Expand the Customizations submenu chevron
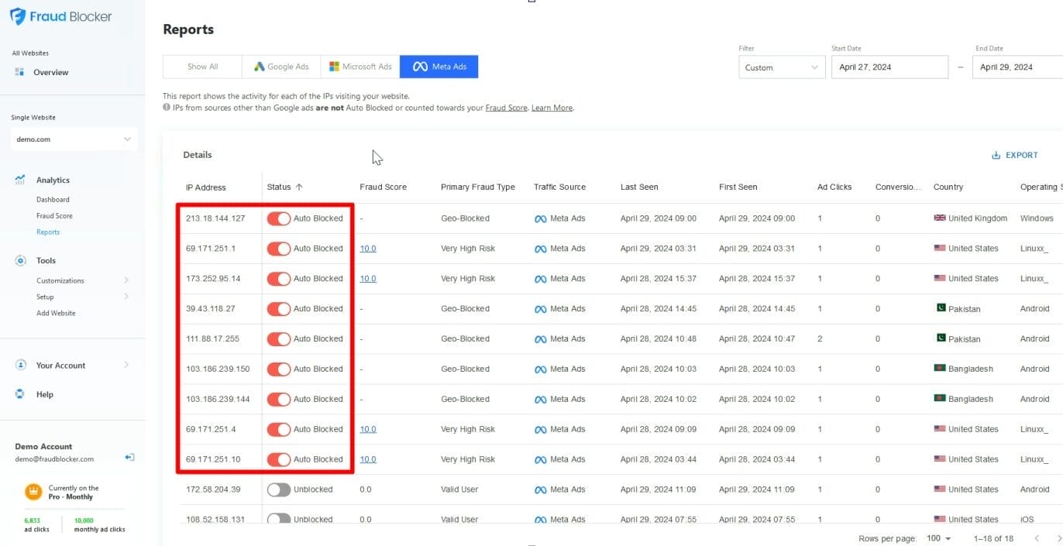The width and height of the screenshot is (1063, 546). click(x=126, y=280)
